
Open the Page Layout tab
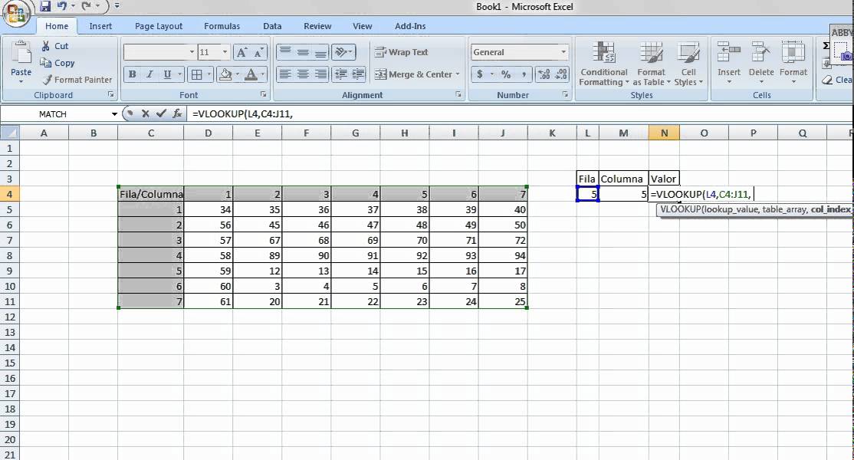(x=159, y=26)
